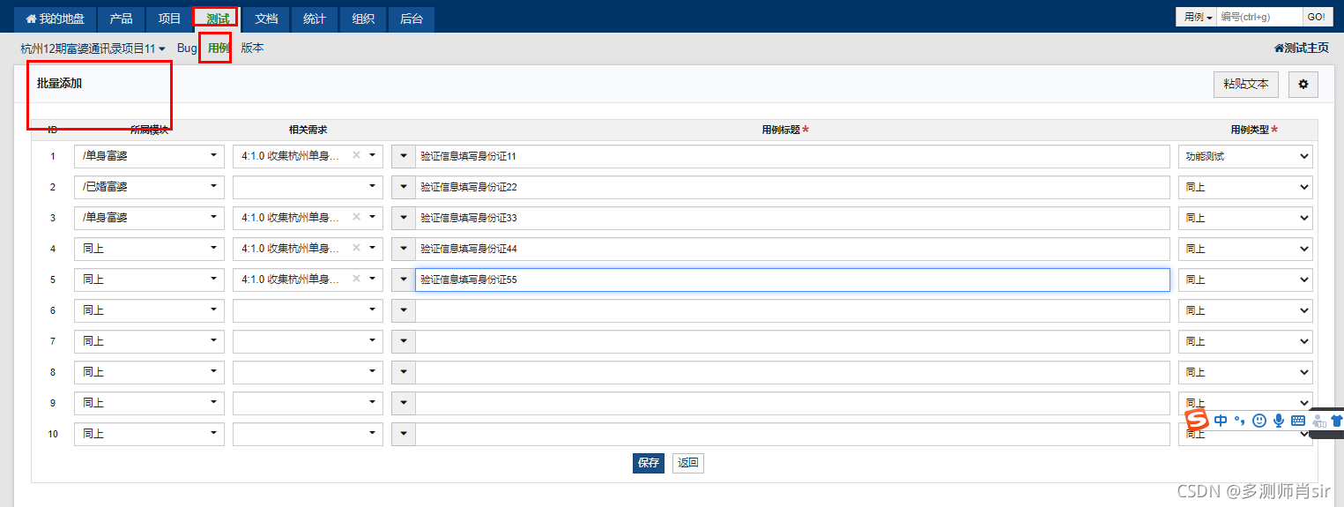The image size is (1344, 507).
Task: Open the Sogou soft keyboard icon
Action: 1298,421
